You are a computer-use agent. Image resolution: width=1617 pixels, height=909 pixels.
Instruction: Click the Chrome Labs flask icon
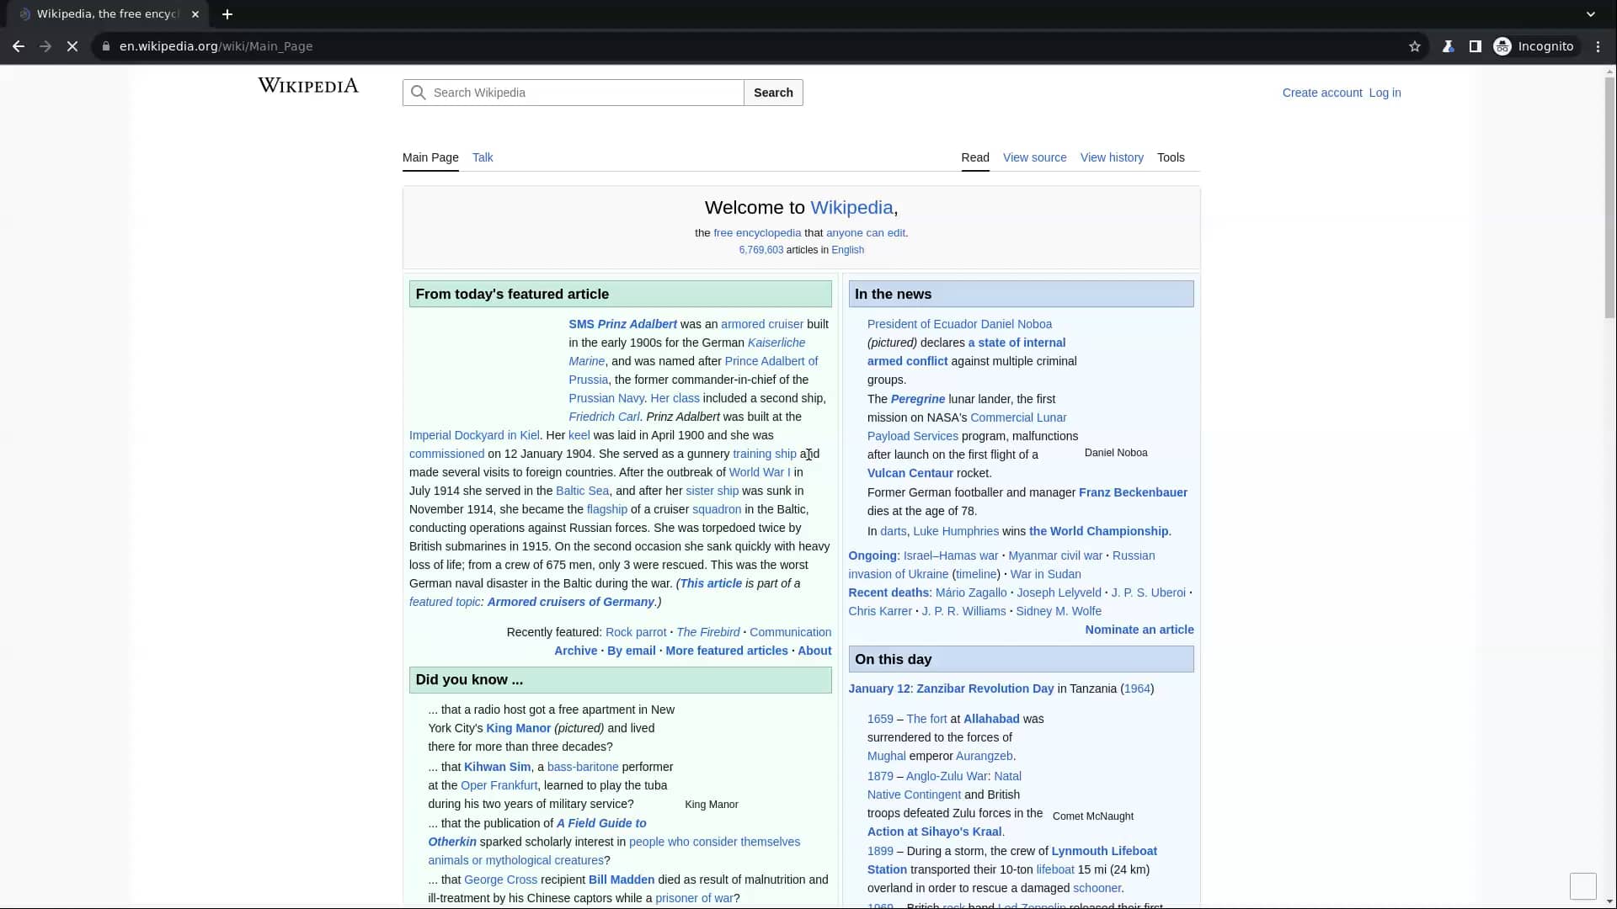click(x=1449, y=46)
